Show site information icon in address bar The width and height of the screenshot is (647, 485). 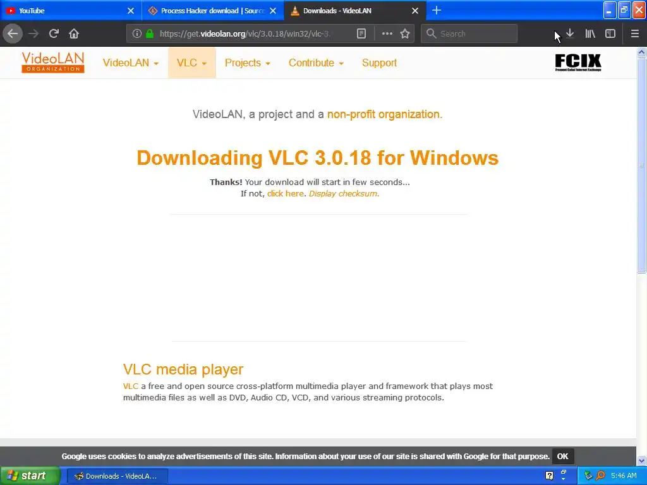[137, 34]
